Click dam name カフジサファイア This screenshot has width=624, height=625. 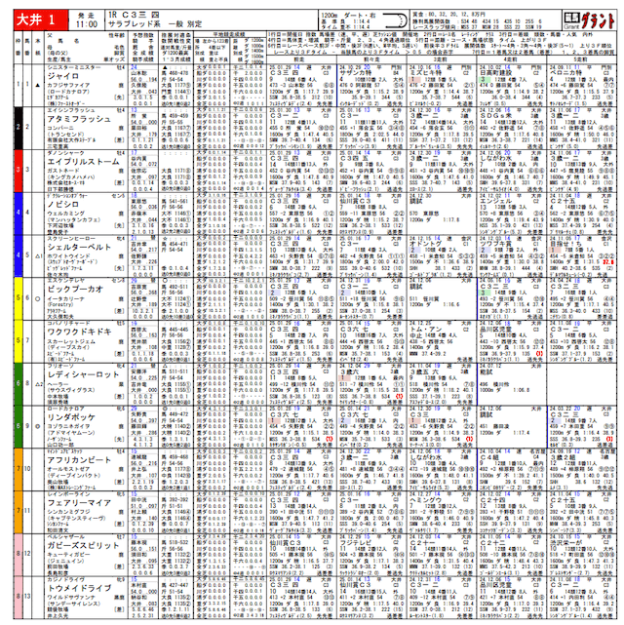(68, 85)
